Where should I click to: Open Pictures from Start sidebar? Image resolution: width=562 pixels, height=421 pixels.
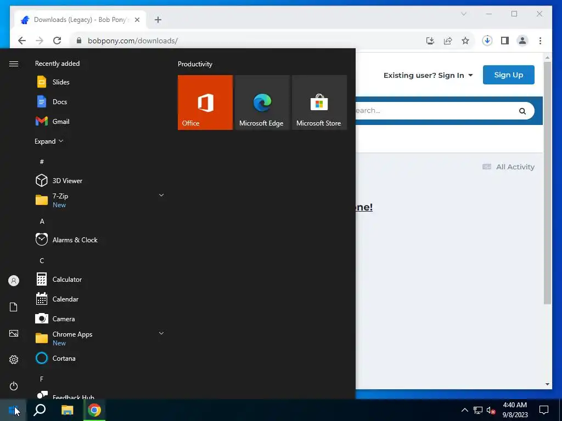[14, 333]
